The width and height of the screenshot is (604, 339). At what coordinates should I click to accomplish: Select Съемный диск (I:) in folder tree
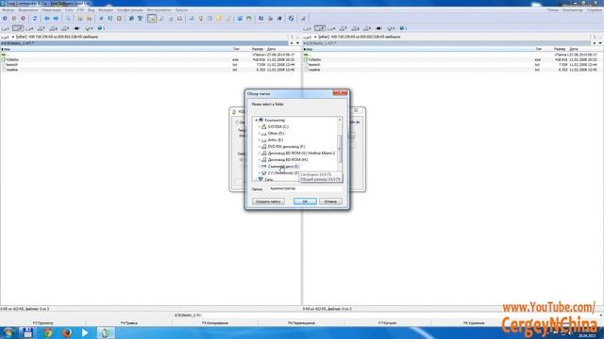pos(283,167)
